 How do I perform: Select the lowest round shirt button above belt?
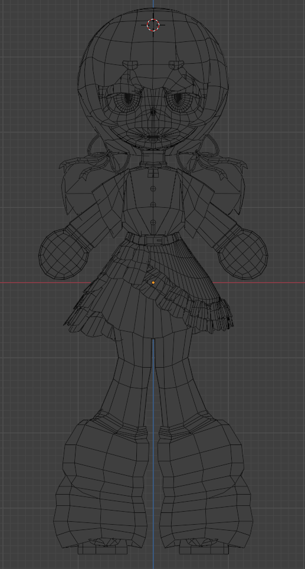click(153, 222)
